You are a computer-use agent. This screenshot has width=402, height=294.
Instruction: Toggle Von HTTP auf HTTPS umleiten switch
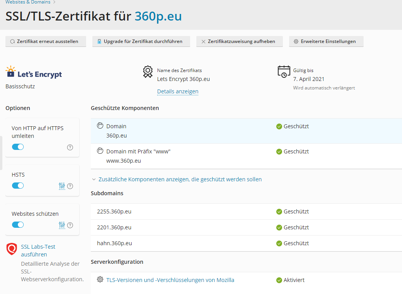(18, 147)
